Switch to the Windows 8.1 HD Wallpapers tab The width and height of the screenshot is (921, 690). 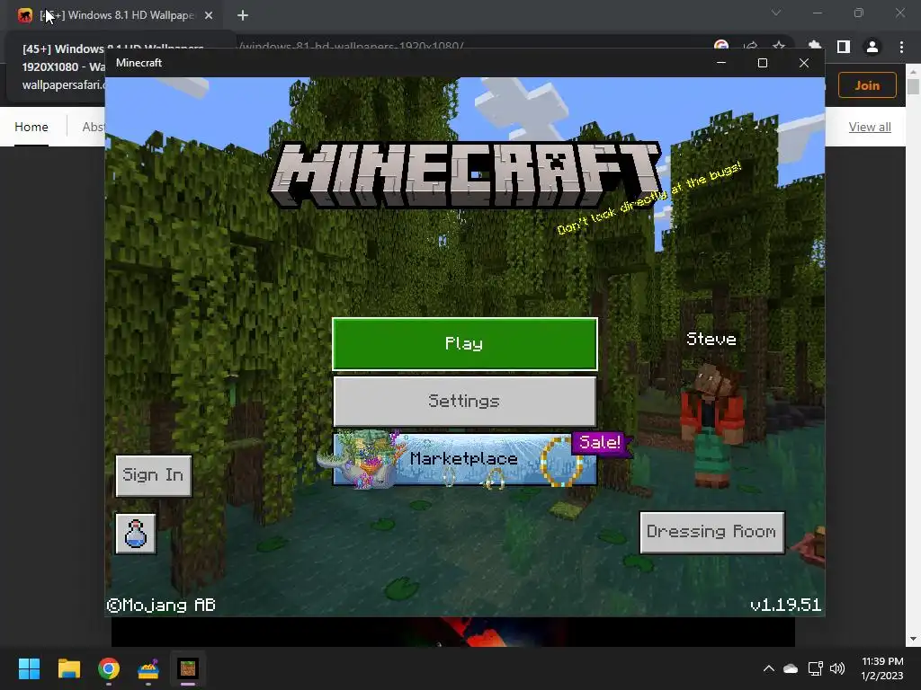click(x=114, y=15)
